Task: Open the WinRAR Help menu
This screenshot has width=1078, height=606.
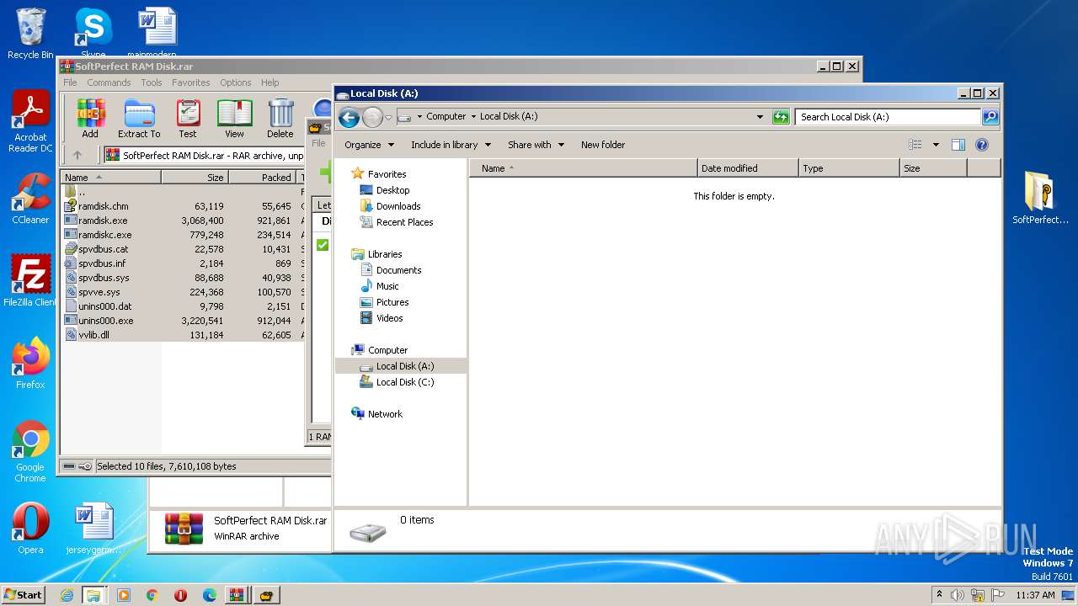Action: pyautogui.click(x=269, y=82)
